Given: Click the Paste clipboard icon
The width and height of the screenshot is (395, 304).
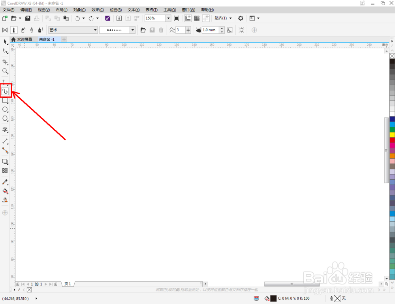Looking at the screenshot, I should click(x=66, y=18).
